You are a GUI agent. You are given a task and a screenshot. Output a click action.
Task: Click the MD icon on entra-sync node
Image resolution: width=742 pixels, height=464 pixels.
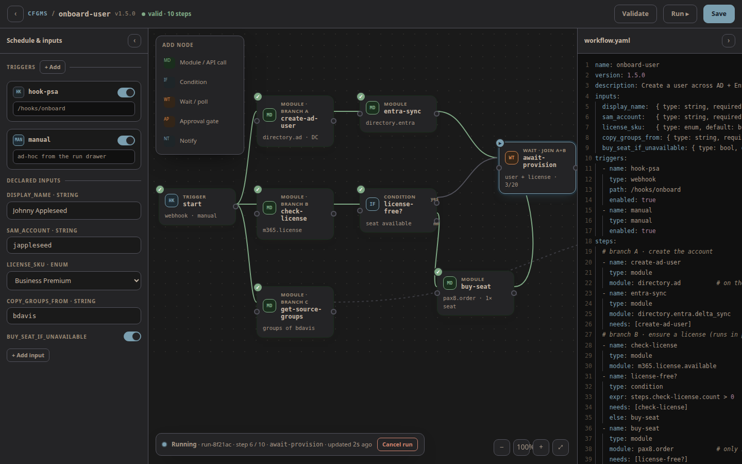tap(373, 108)
